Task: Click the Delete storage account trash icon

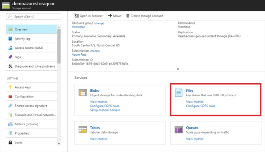Action: (128, 16)
